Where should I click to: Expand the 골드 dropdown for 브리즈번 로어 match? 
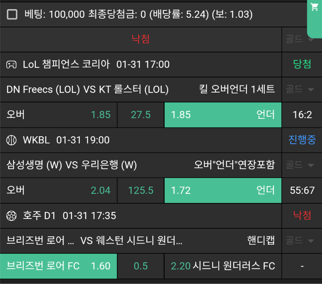[300, 240]
